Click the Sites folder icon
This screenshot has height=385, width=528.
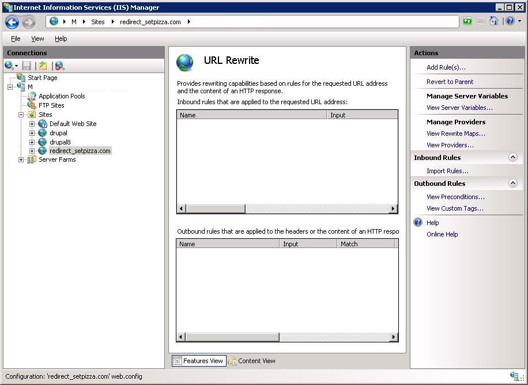click(32, 115)
